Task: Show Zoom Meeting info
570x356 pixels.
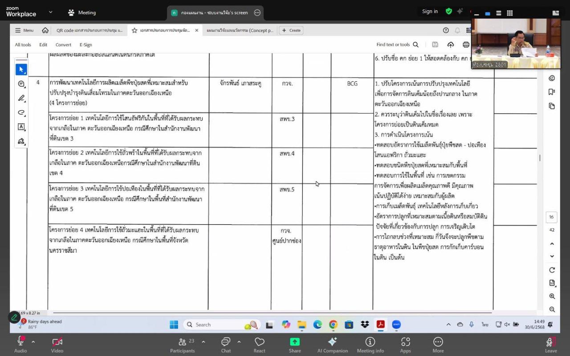Action: click(370, 344)
